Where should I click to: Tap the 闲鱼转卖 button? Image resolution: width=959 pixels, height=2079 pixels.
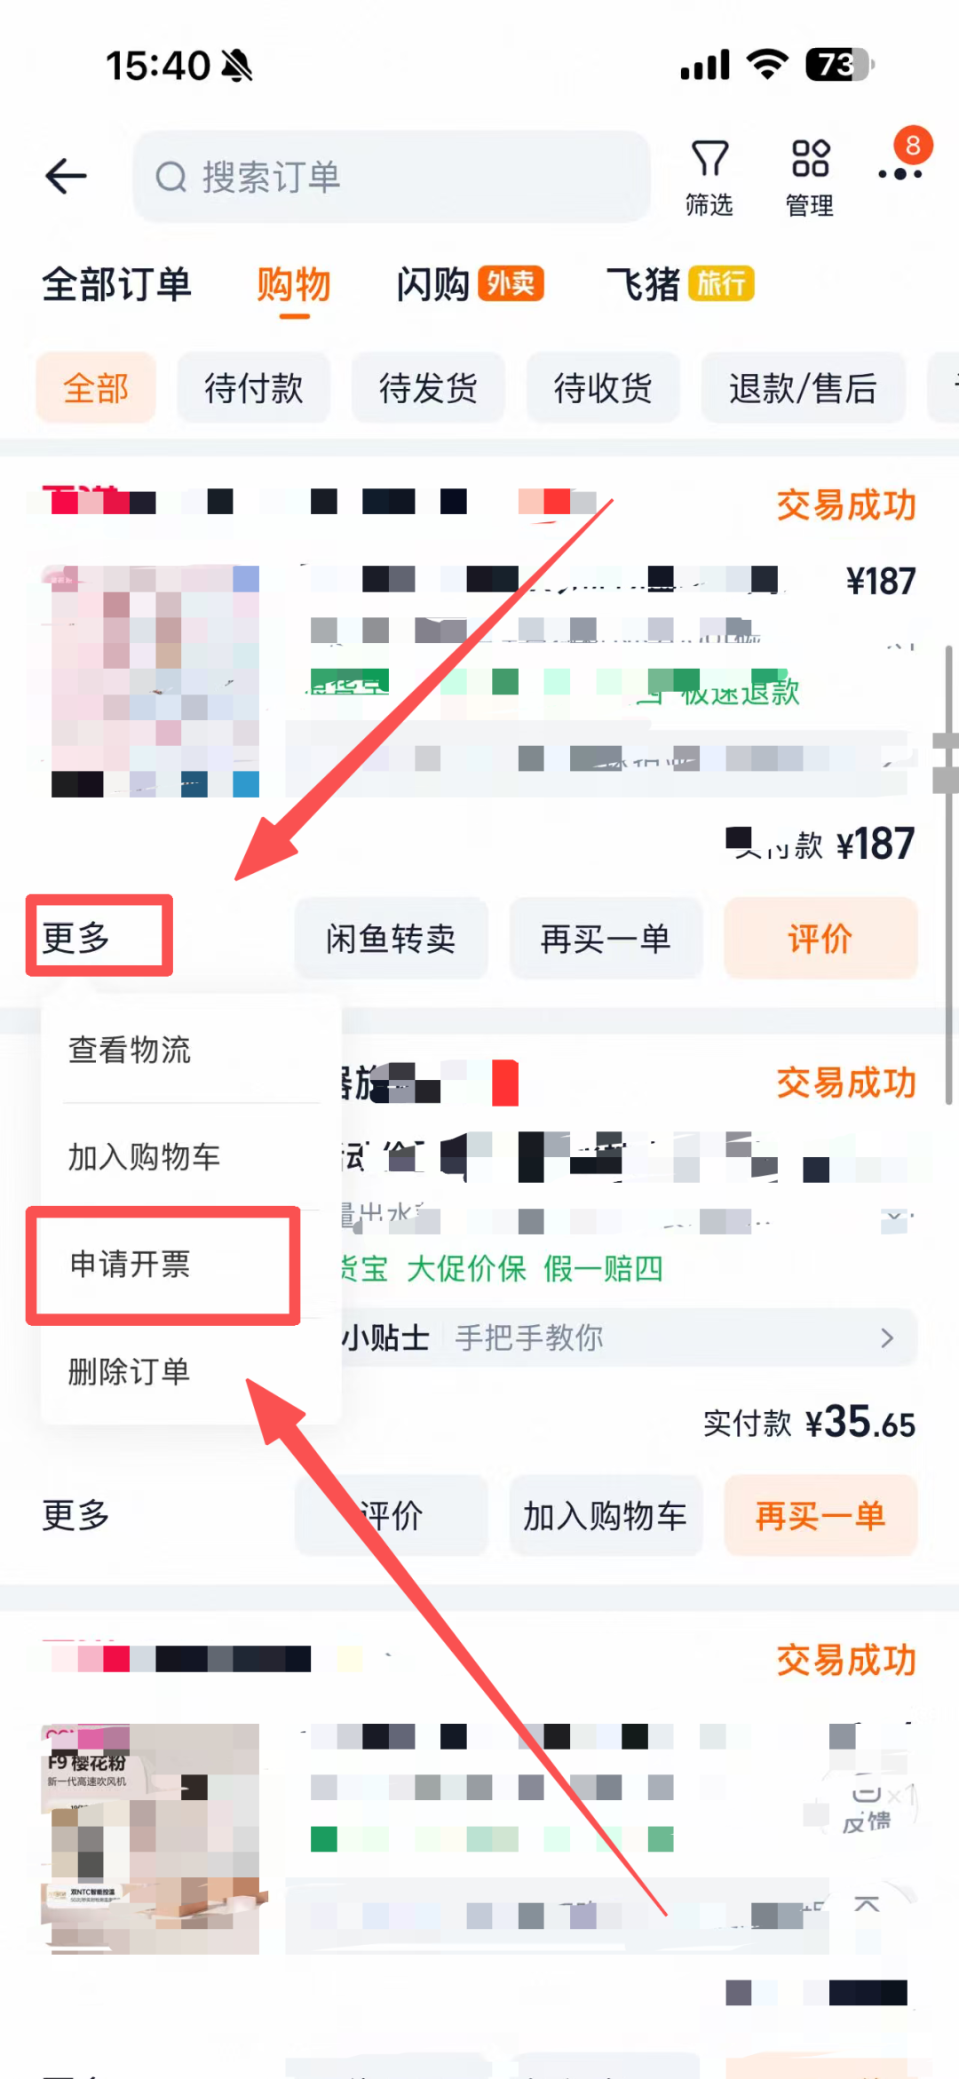pyautogui.click(x=391, y=938)
